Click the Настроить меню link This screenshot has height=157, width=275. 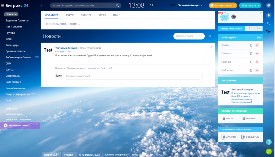pyautogui.click(x=14, y=114)
